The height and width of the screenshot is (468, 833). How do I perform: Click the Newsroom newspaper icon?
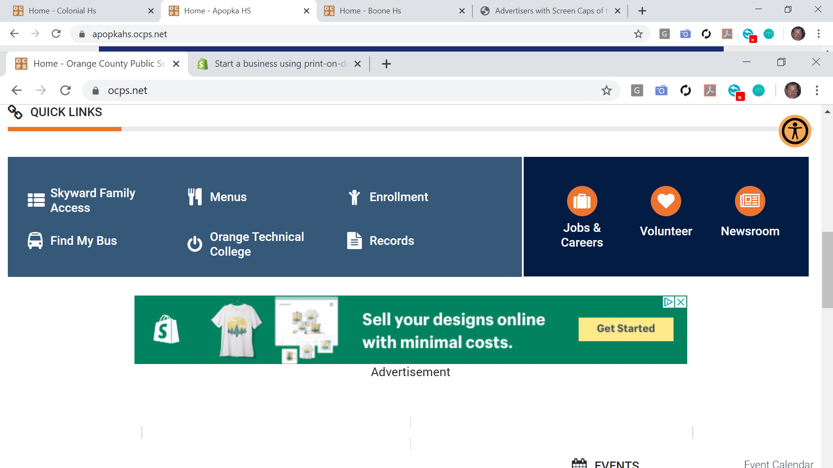(x=750, y=201)
